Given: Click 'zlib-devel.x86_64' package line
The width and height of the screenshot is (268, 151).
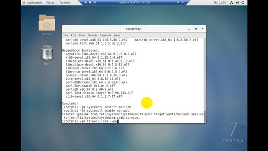Looking at the screenshot, I should 94,96.
